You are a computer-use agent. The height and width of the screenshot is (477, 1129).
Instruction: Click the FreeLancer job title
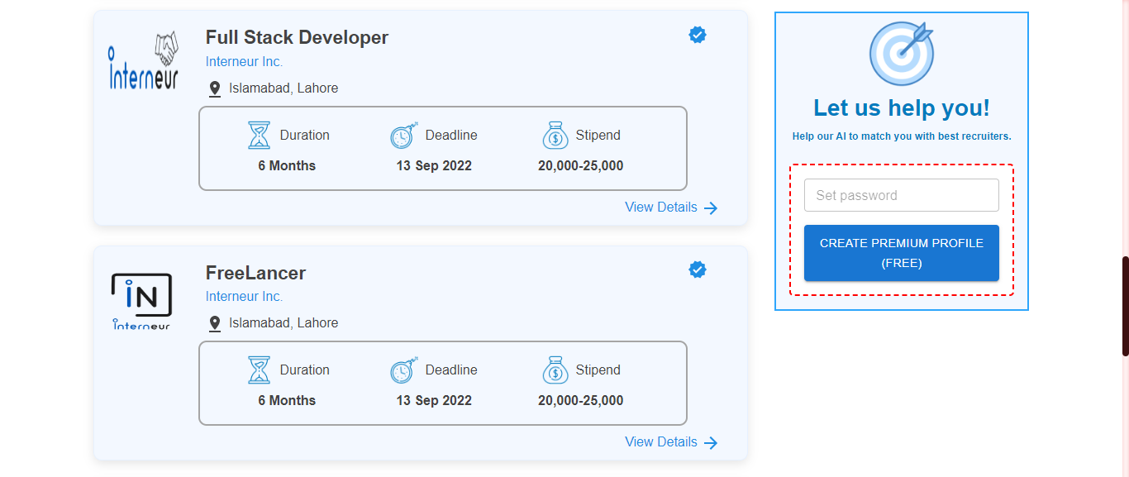(255, 273)
